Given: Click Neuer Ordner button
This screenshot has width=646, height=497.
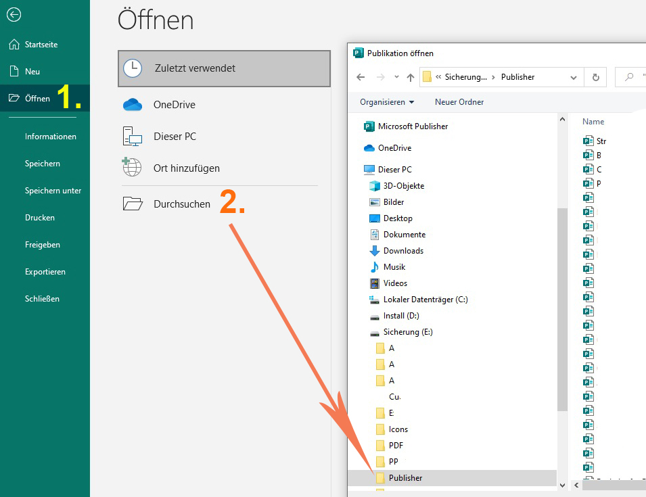Looking at the screenshot, I should coord(459,102).
